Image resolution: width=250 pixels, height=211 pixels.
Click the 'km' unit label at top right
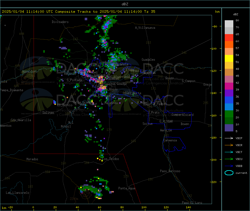pos(217,12)
